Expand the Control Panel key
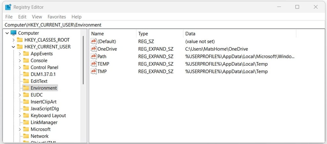This screenshot has width=327, height=144. click(20, 68)
